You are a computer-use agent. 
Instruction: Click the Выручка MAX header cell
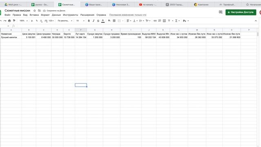tap(149, 34)
